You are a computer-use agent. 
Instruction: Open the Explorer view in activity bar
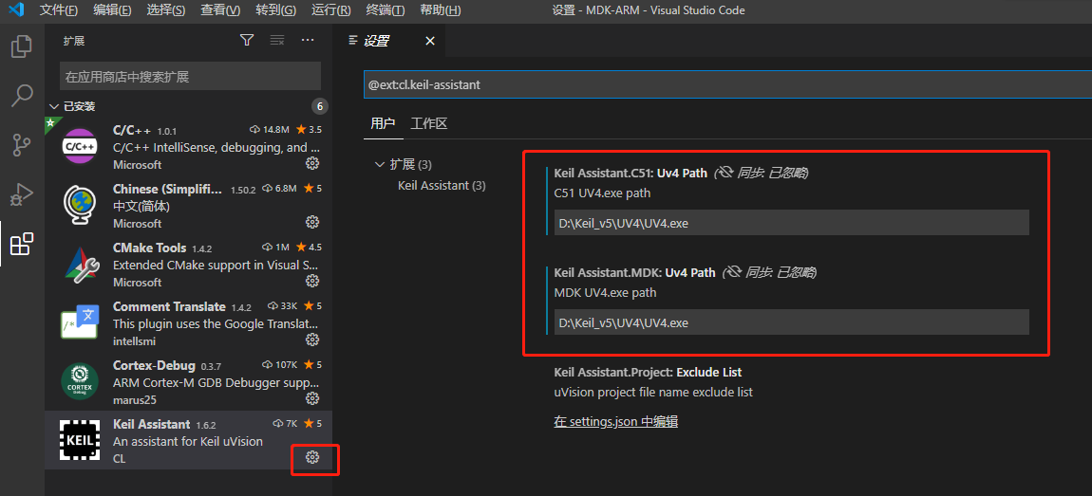[x=22, y=47]
